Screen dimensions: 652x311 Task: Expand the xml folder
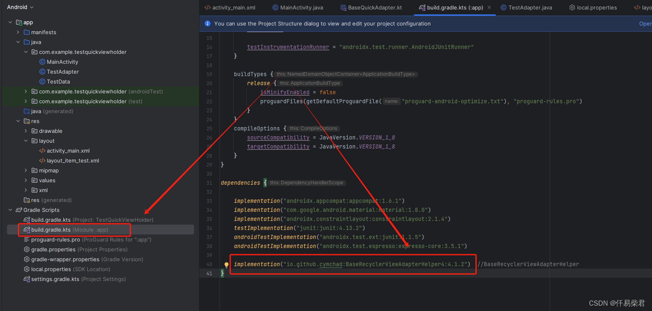pyautogui.click(x=26, y=190)
